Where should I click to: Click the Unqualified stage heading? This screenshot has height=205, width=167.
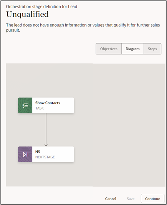[x=28, y=14]
